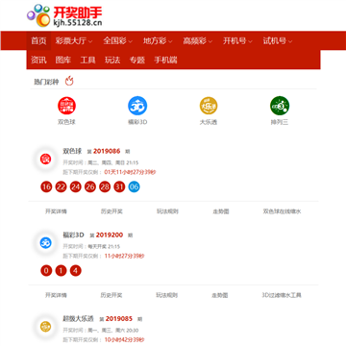Image resolution: width=346 pixels, height=346 pixels.
Task: Click the flame icon beside 热门彩种
Action: 69,81
